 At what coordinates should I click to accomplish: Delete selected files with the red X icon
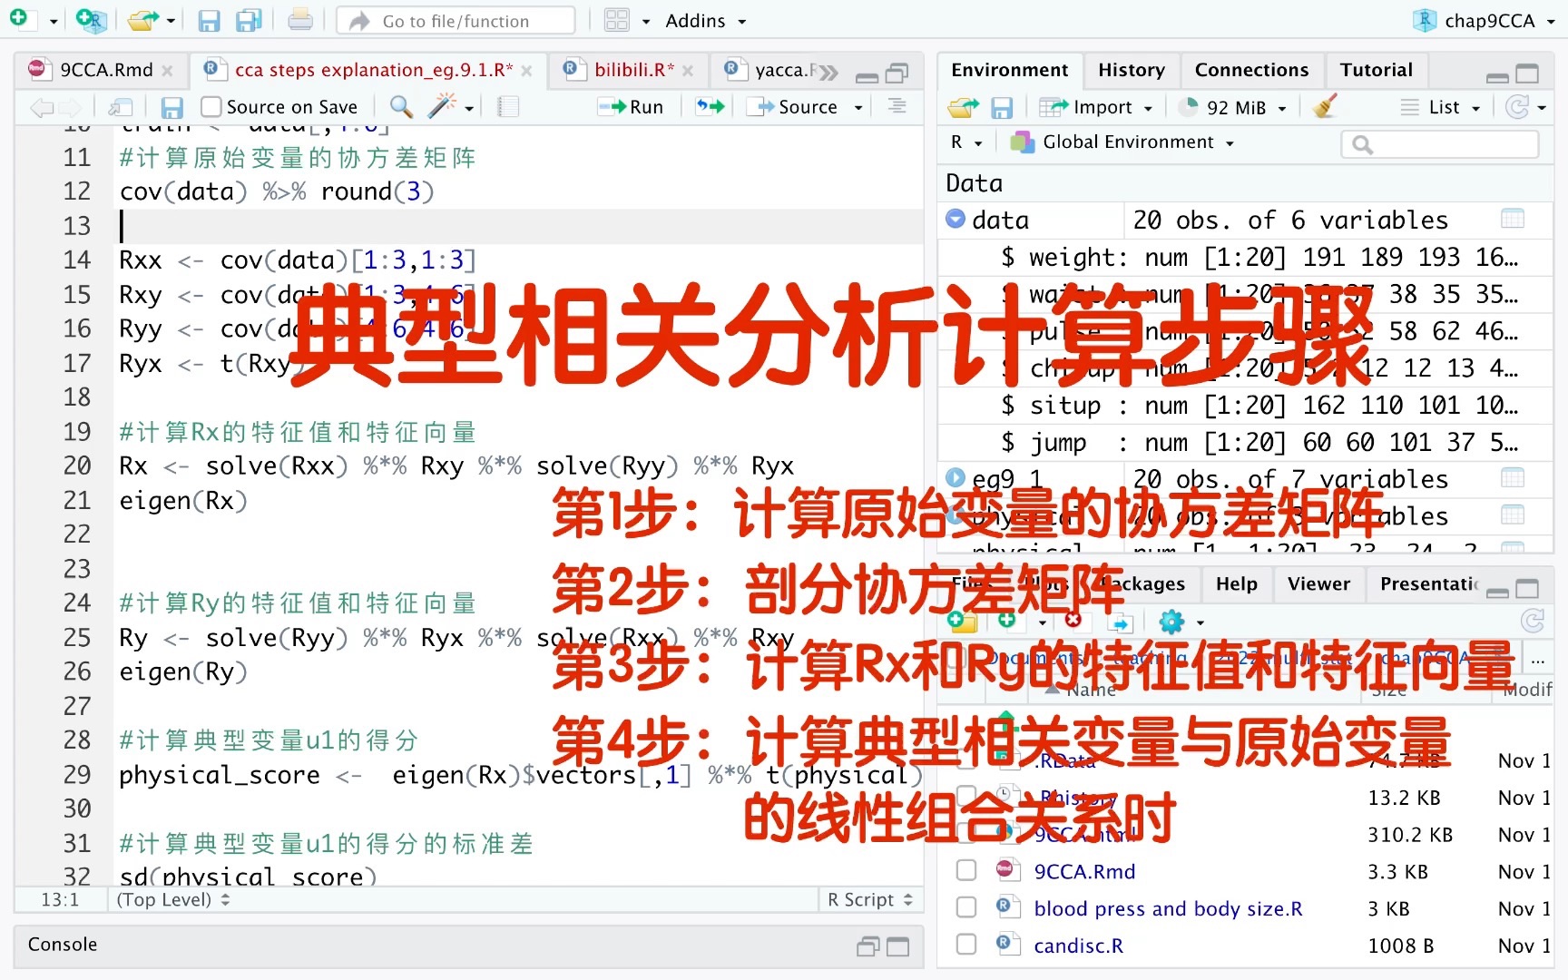pyautogui.click(x=1074, y=622)
